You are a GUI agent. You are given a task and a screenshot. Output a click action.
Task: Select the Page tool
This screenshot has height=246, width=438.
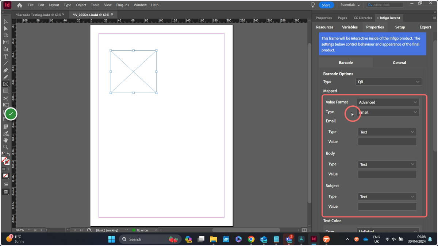click(x=6, y=35)
